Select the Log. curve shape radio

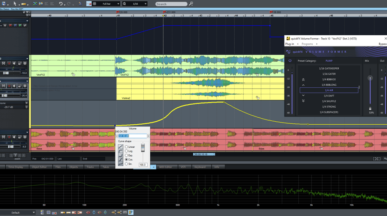pyautogui.click(x=126, y=151)
